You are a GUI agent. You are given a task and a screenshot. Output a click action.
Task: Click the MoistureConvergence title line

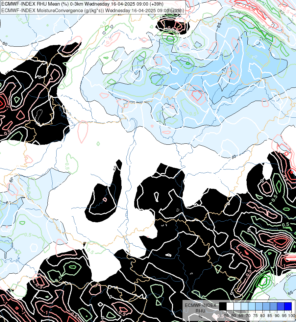93,11
